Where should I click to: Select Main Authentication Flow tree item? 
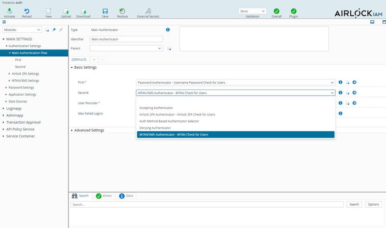[34, 53]
